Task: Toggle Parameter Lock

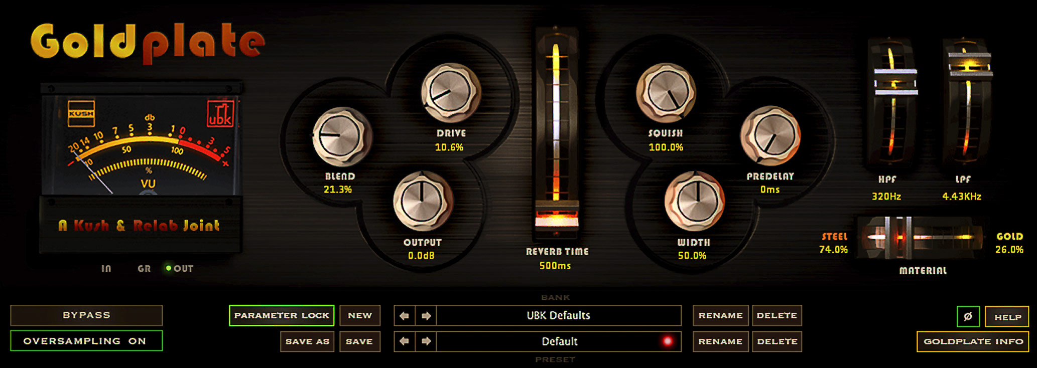Action: click(x=282, y=315)
